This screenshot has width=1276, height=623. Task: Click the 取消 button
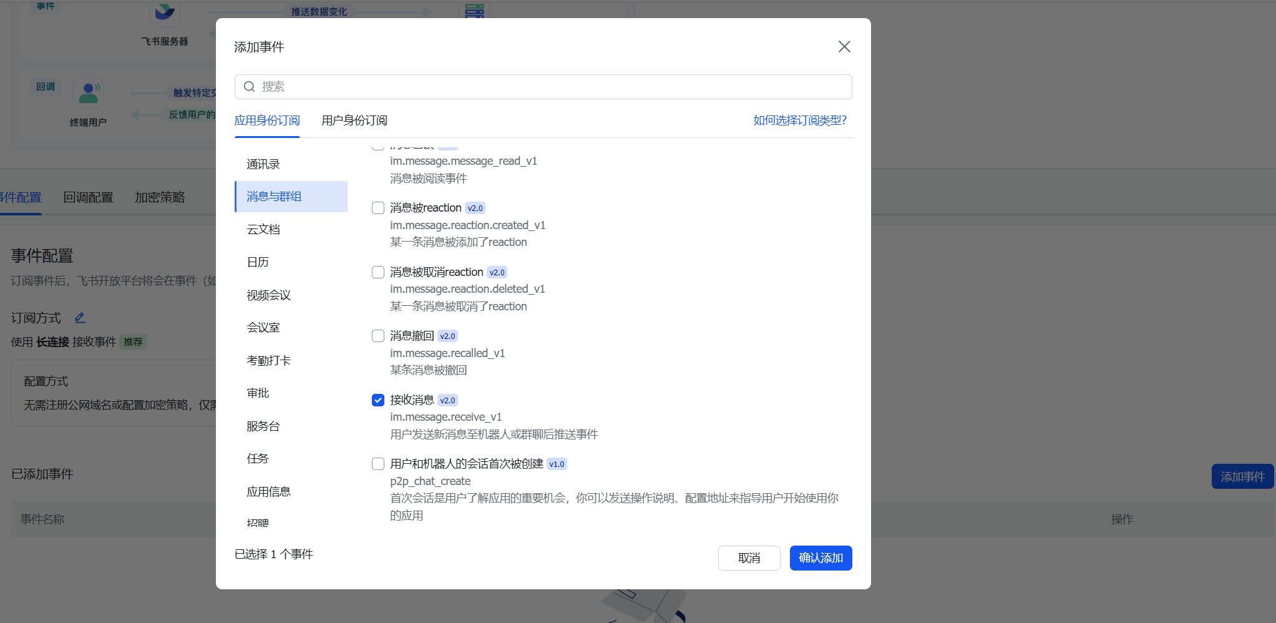click(749, 558)
